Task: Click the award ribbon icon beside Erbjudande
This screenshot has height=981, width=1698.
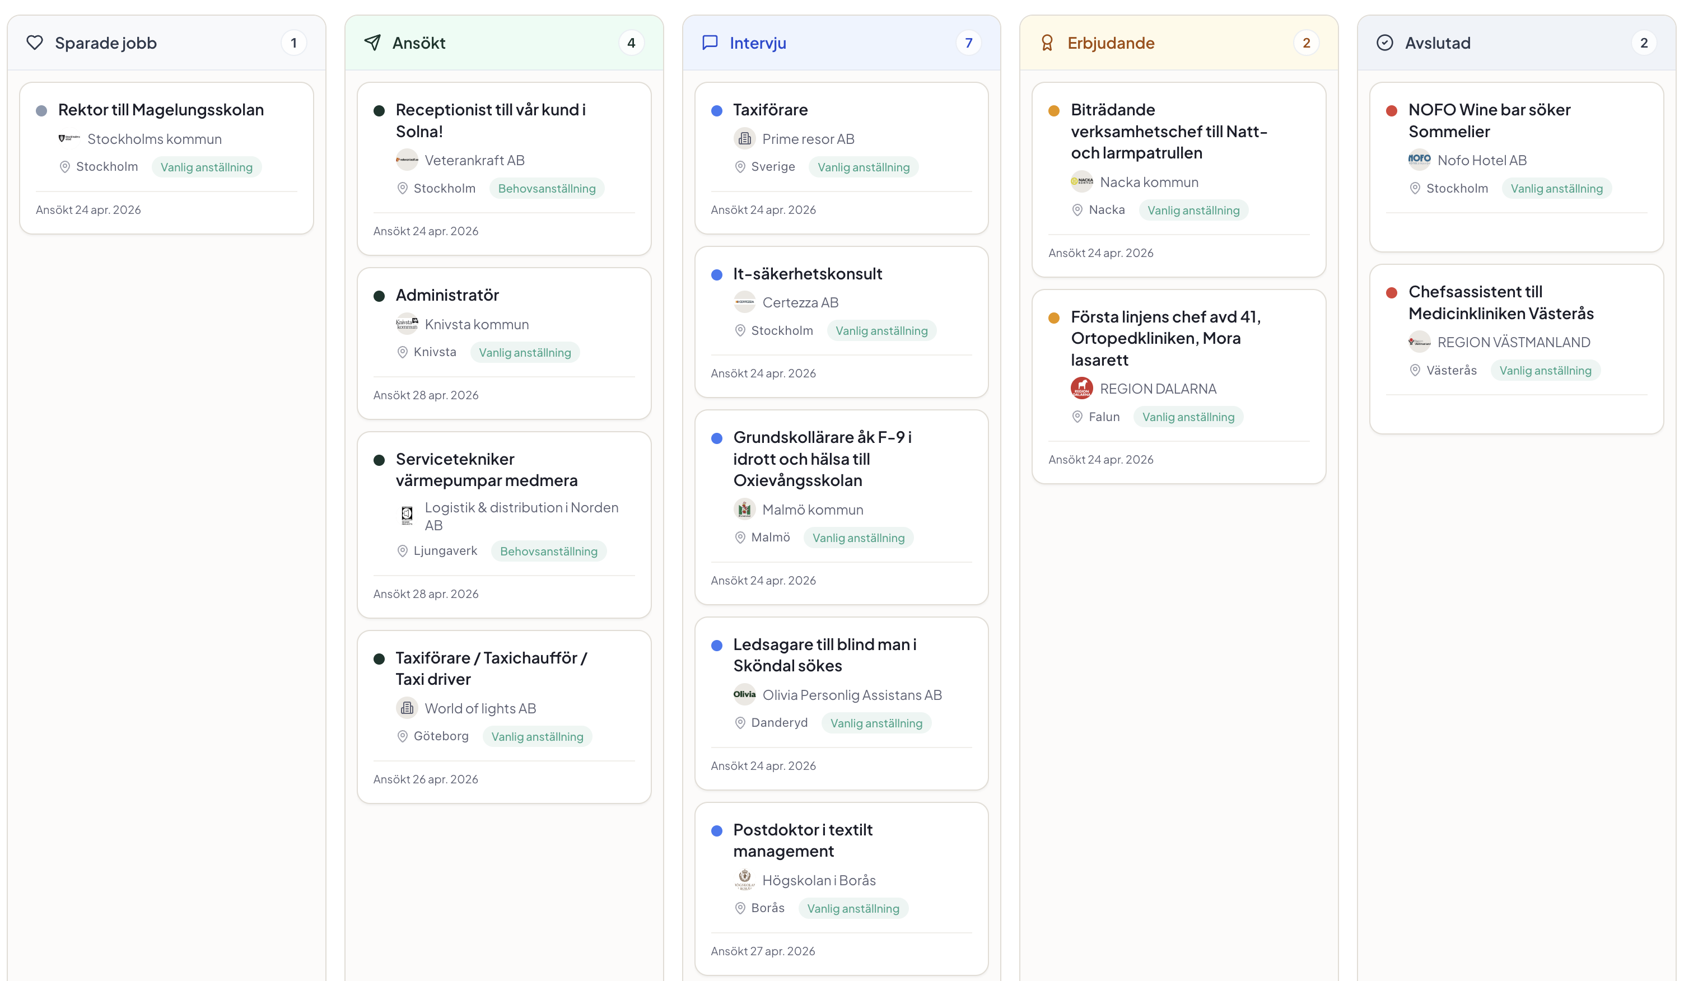Action: pos(1048,43)
